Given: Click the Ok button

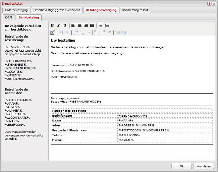Looking at the screenshot, I should 181,166.
